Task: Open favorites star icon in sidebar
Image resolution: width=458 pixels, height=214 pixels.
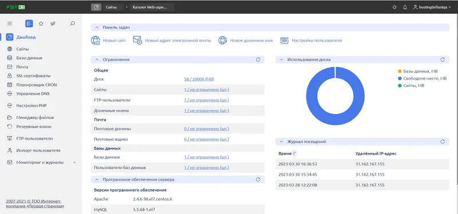Action: click(x=41, y=23)
